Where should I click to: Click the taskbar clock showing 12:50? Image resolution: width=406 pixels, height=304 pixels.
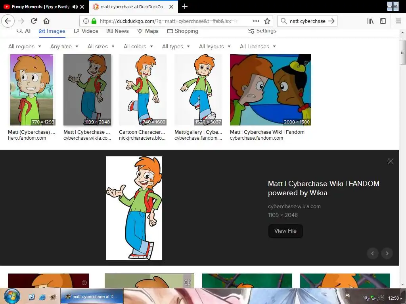click(393, 298)
